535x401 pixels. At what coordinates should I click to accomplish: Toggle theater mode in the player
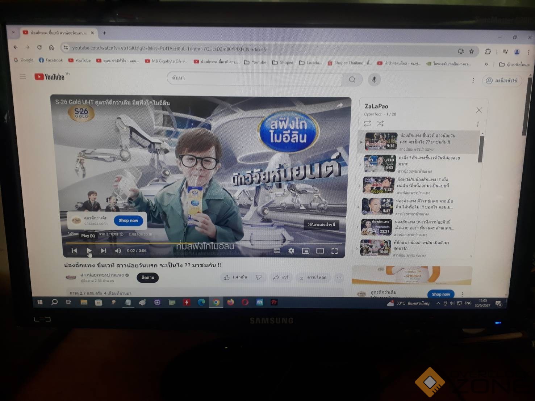tap(320, 251)
